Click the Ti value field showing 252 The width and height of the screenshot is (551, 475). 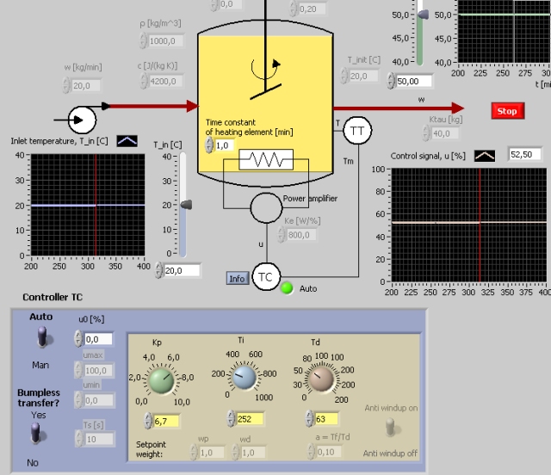(x=249, y=419)
